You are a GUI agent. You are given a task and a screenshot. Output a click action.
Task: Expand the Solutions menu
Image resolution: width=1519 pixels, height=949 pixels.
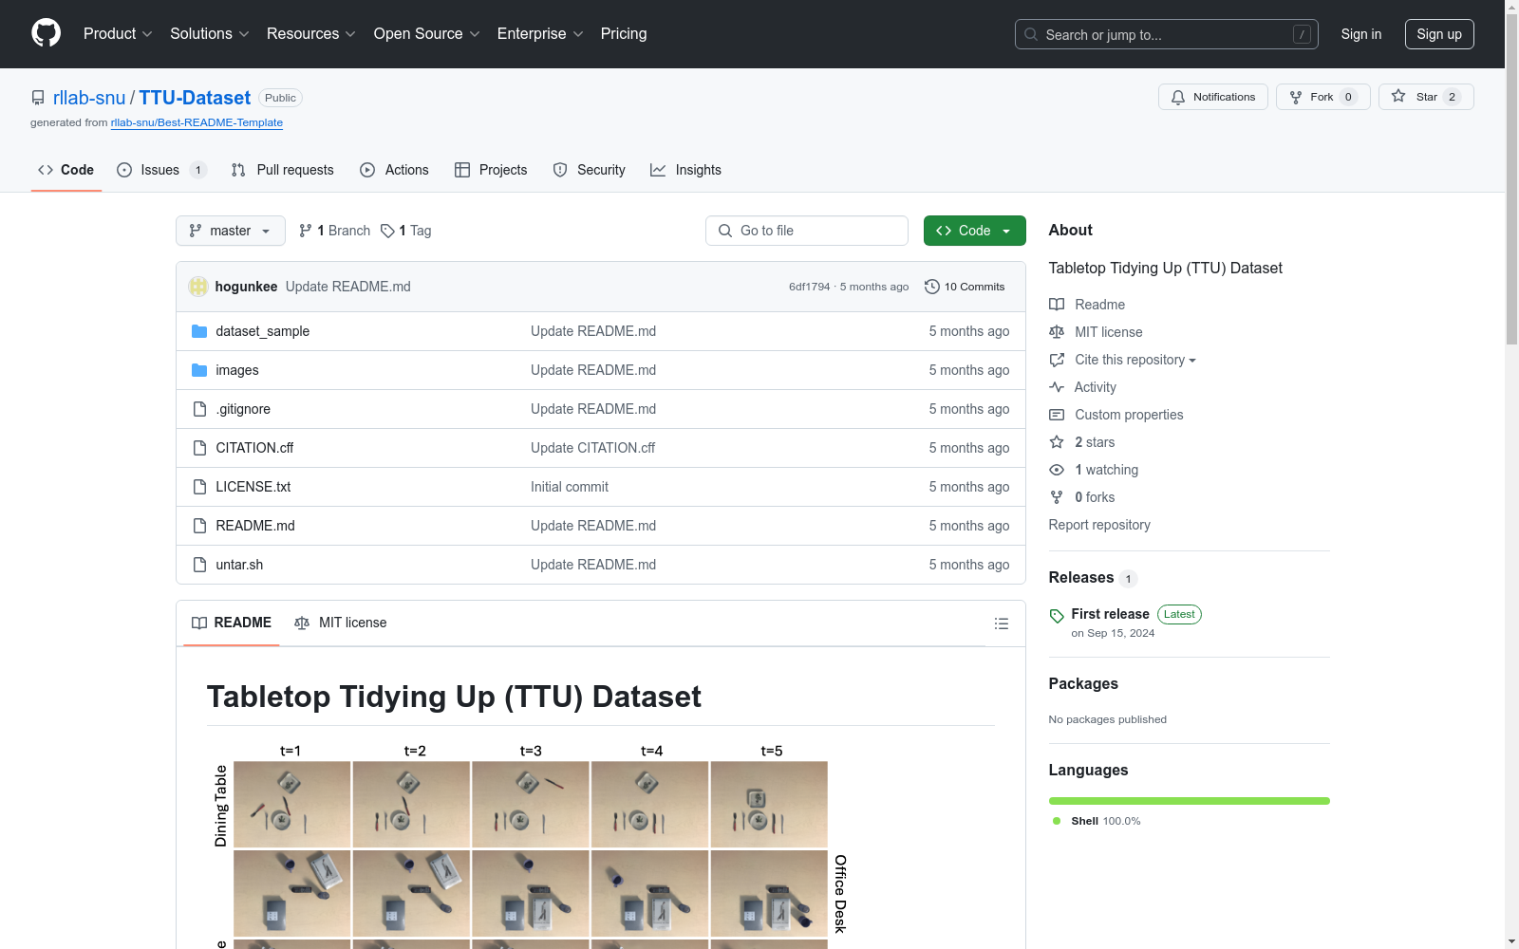210,34
